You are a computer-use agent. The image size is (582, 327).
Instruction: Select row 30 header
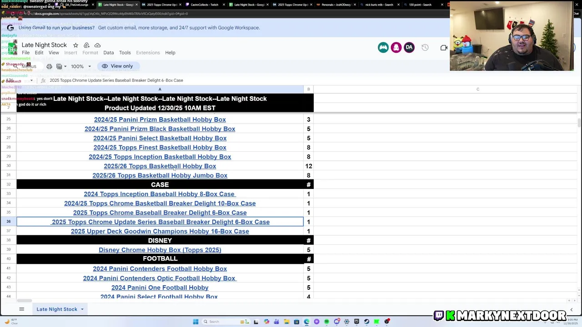(8, 166)
